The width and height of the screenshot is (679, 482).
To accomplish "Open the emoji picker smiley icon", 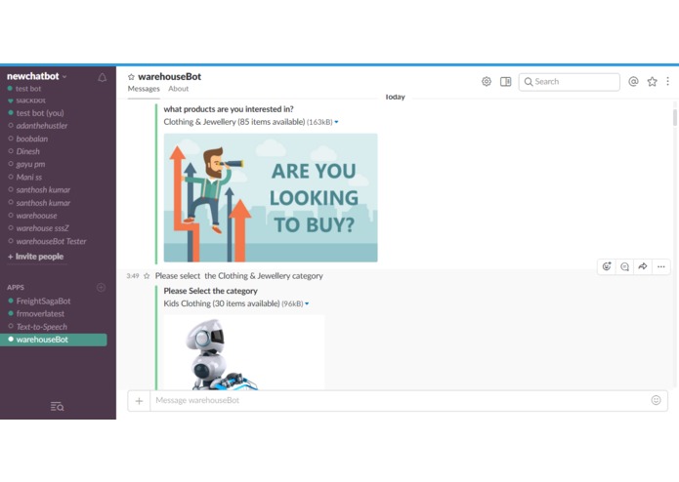I will pyautogui.click(x=657, y=400).
